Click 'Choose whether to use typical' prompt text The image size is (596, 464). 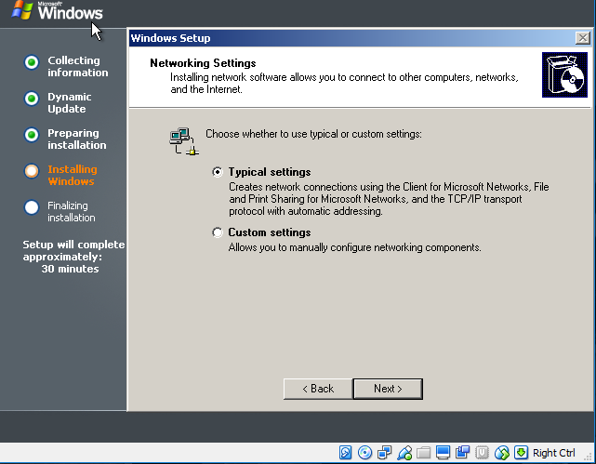313,134
